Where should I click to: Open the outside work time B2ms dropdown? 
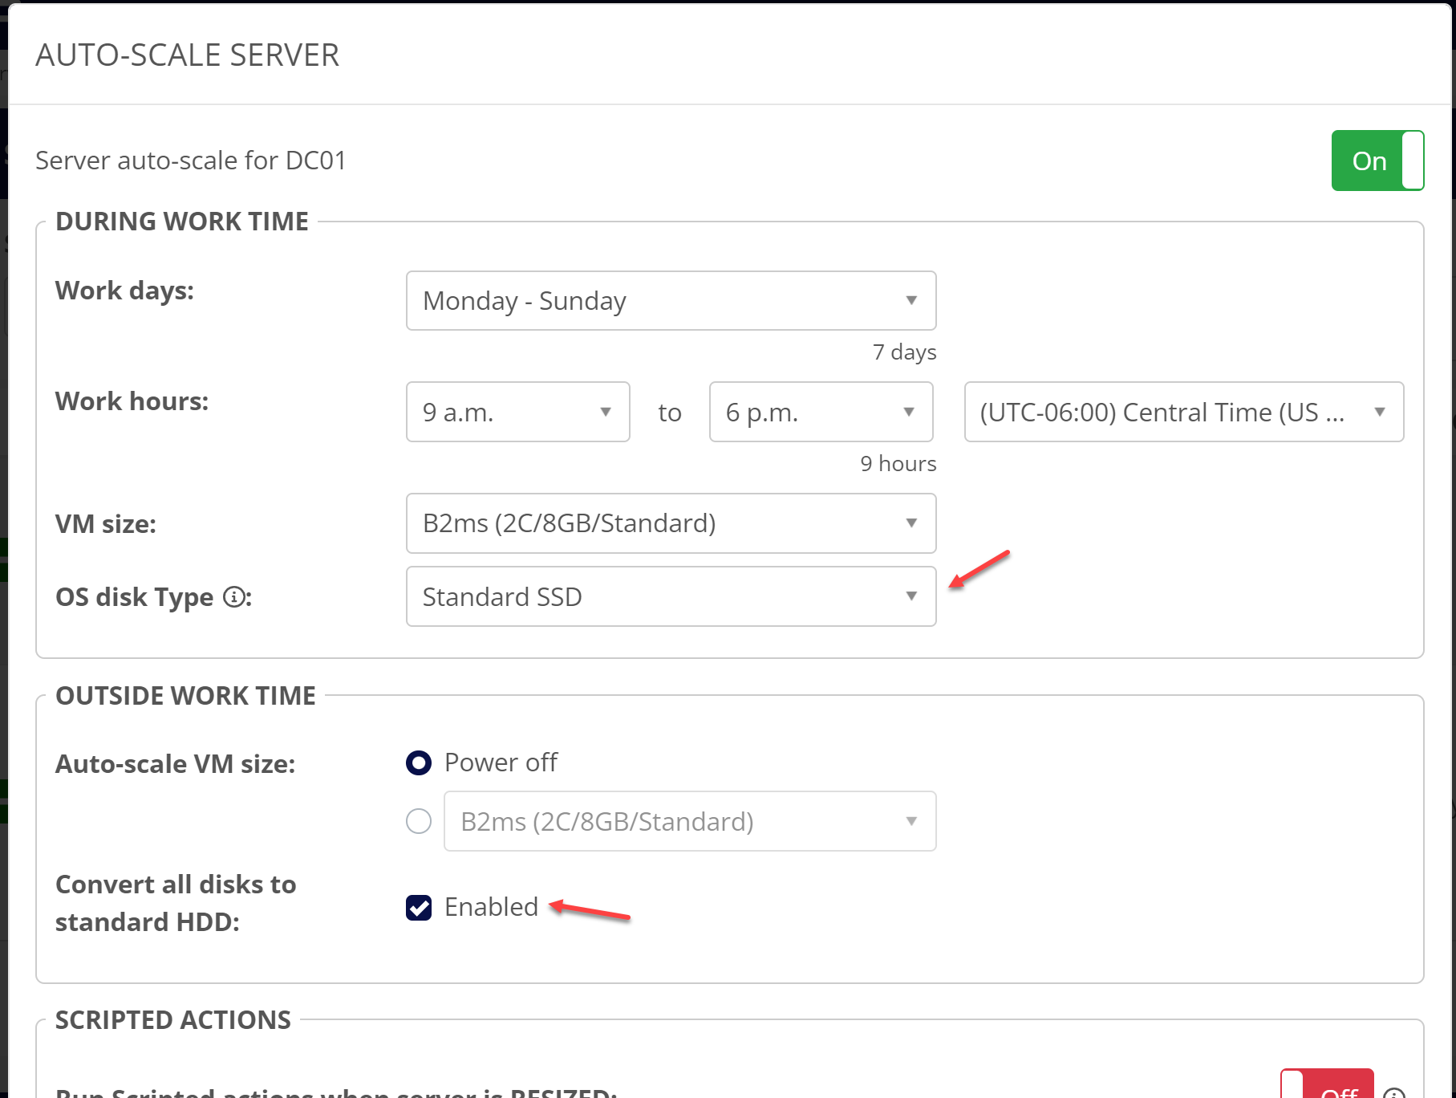(689, 821)
